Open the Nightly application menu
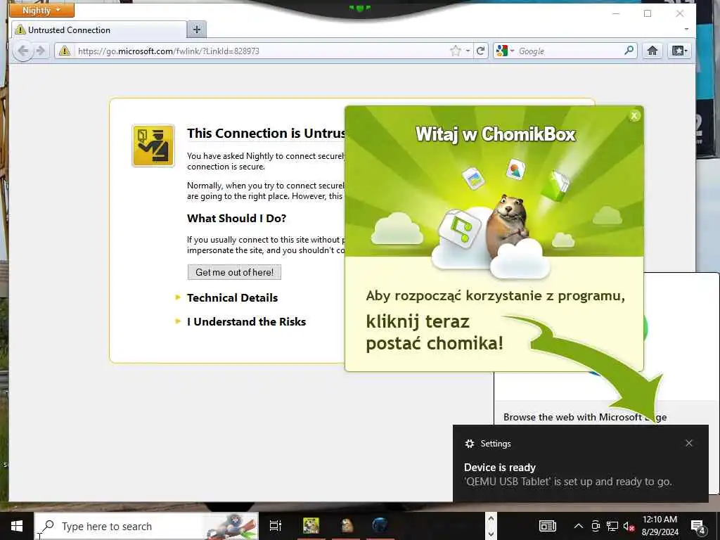 [41, 10]
